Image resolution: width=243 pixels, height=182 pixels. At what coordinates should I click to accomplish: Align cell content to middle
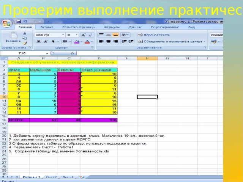(x=109, y=35)
